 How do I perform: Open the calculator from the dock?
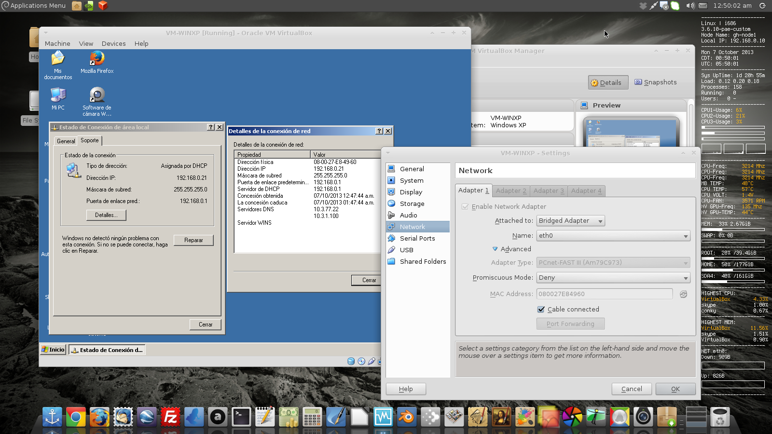pyautogui.click(x=312, y=417)
